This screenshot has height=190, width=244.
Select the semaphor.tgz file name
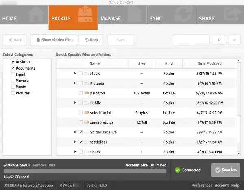102,122
